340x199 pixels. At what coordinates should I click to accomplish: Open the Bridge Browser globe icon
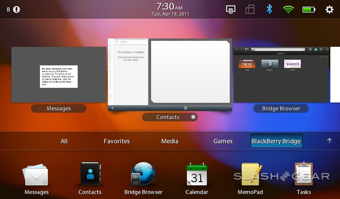coord(143,174)
